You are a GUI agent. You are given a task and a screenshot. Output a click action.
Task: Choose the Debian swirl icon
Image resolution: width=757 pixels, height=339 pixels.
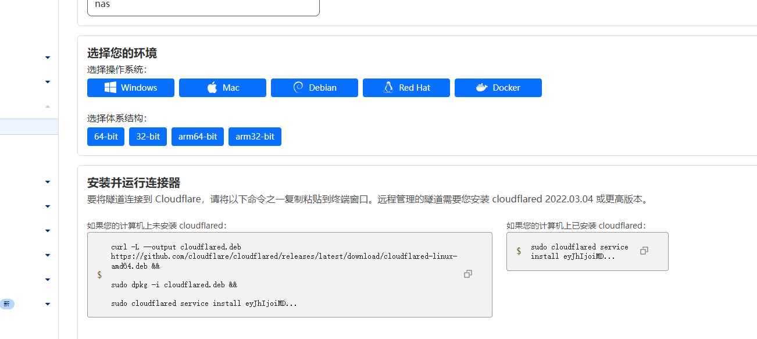tap(298, 88)
